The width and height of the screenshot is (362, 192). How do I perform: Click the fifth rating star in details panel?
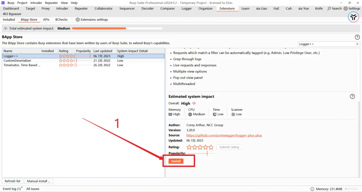tap(211, 147)
